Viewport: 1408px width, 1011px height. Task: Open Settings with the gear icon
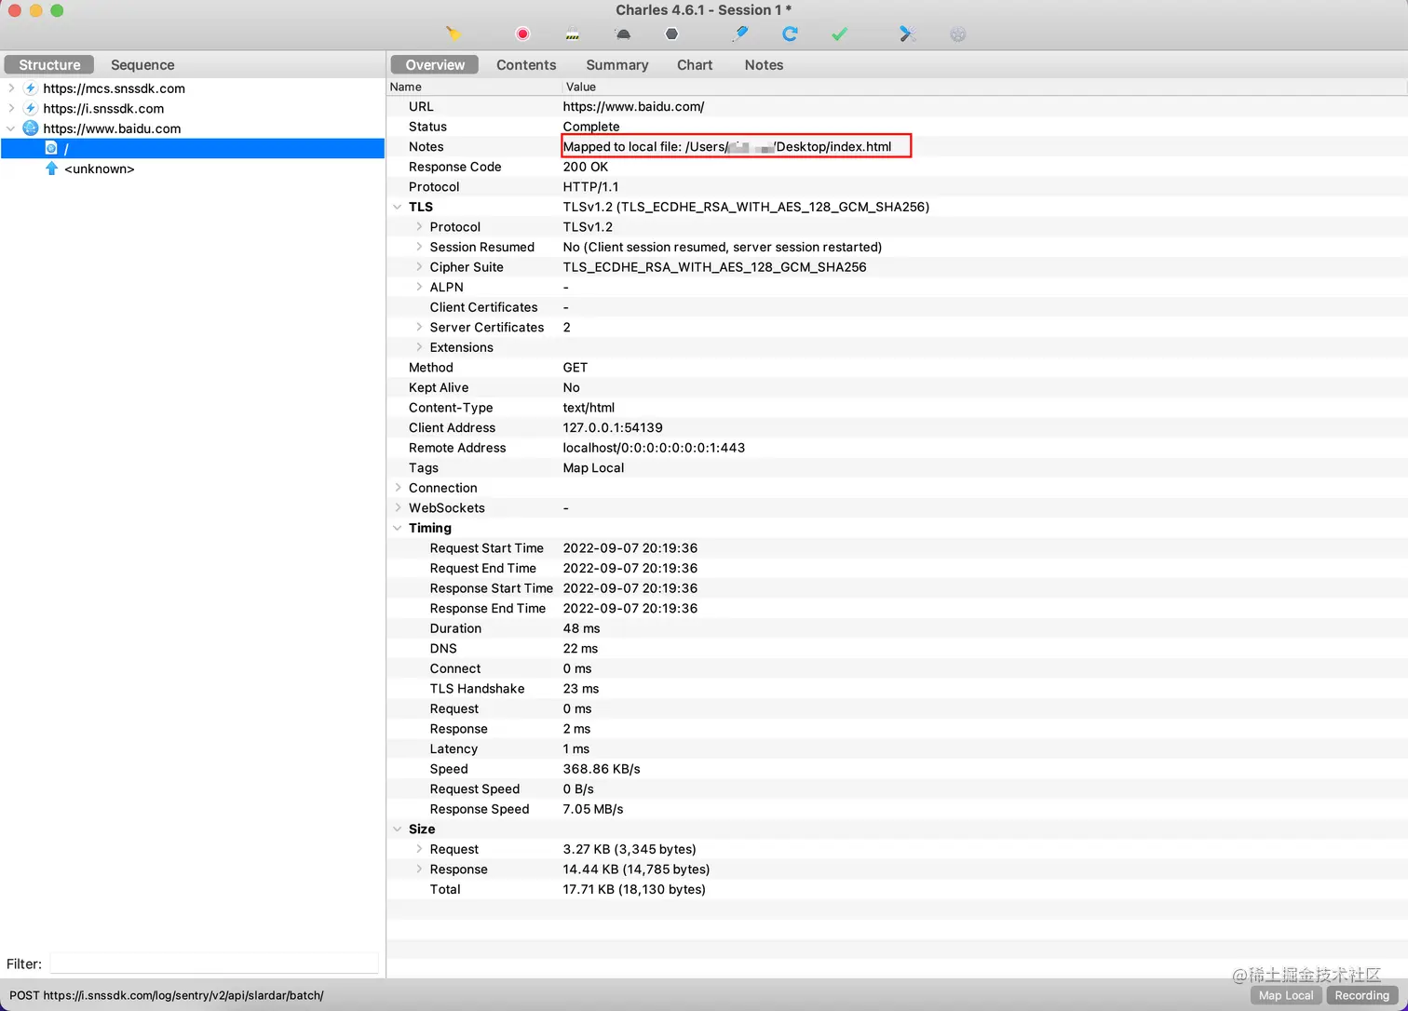958,34
